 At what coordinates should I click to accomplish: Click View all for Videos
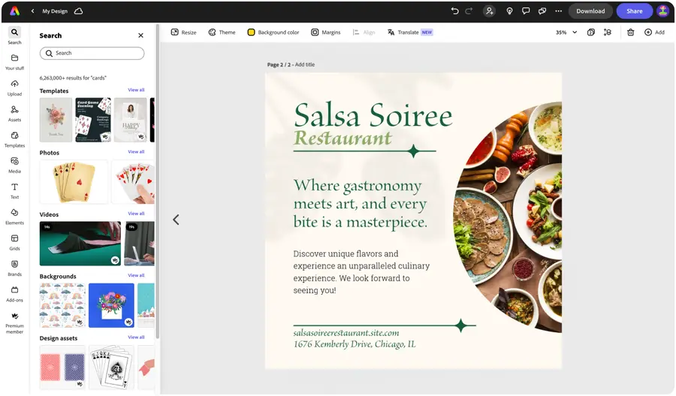(136, 214)
